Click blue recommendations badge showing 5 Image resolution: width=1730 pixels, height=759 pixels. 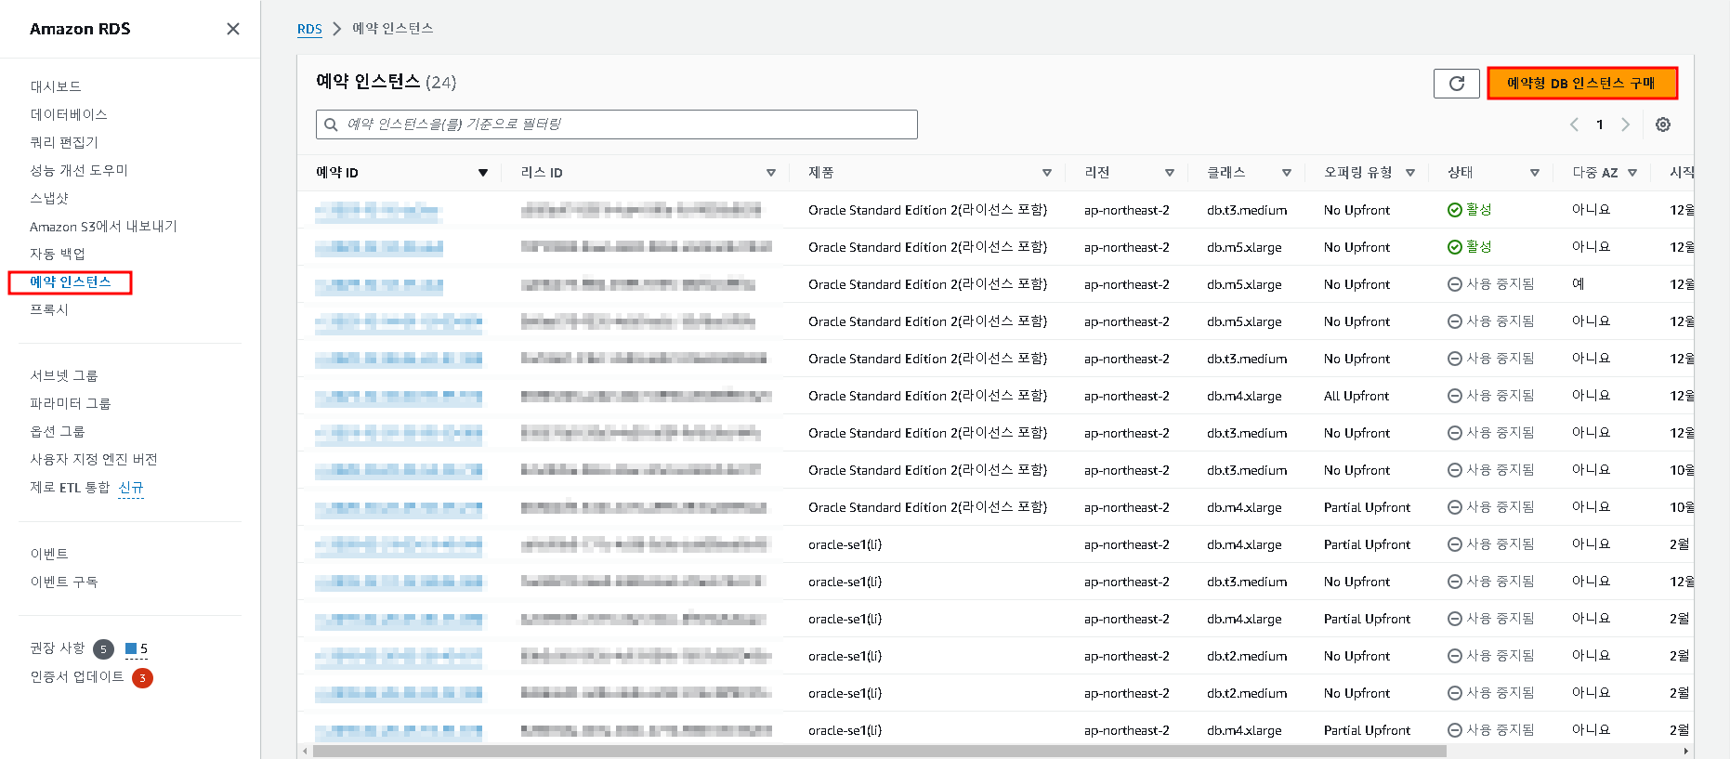click(x=137, y=648)
